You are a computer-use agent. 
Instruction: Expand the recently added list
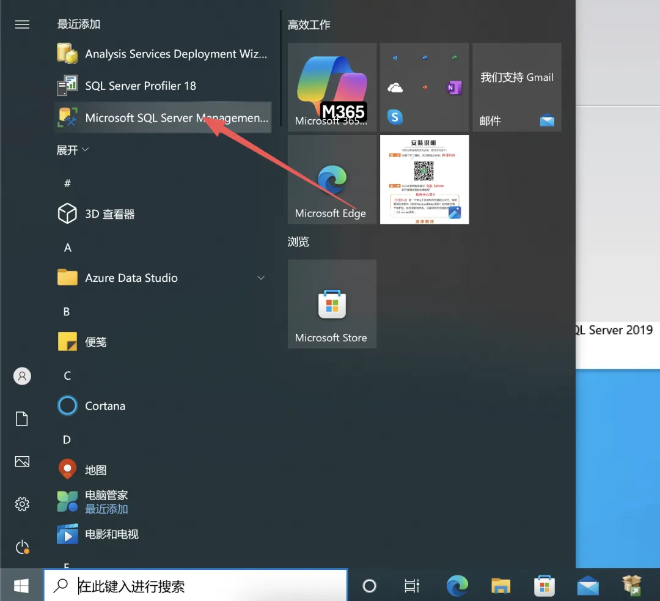[72, 150]
